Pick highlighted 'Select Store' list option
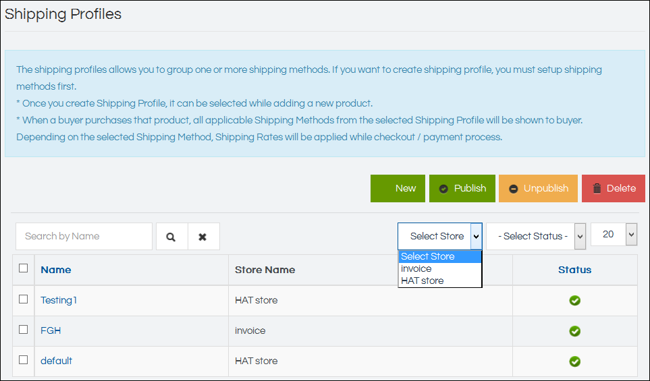This screenshot has width=650, height=381. click(440, 256)
